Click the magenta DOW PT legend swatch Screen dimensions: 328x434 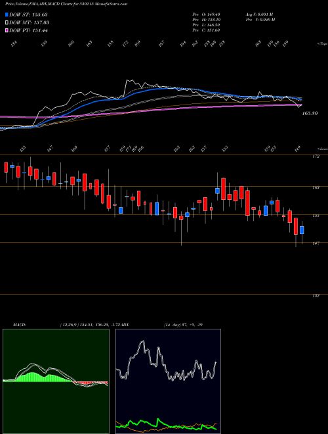(7, 30)
